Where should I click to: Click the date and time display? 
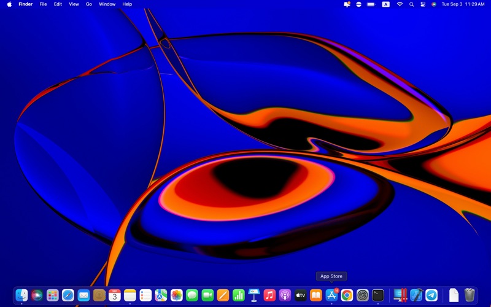pos(463,4)
